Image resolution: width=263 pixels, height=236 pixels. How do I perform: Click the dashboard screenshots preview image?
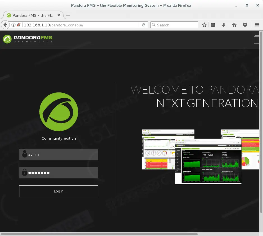[200, 157]
